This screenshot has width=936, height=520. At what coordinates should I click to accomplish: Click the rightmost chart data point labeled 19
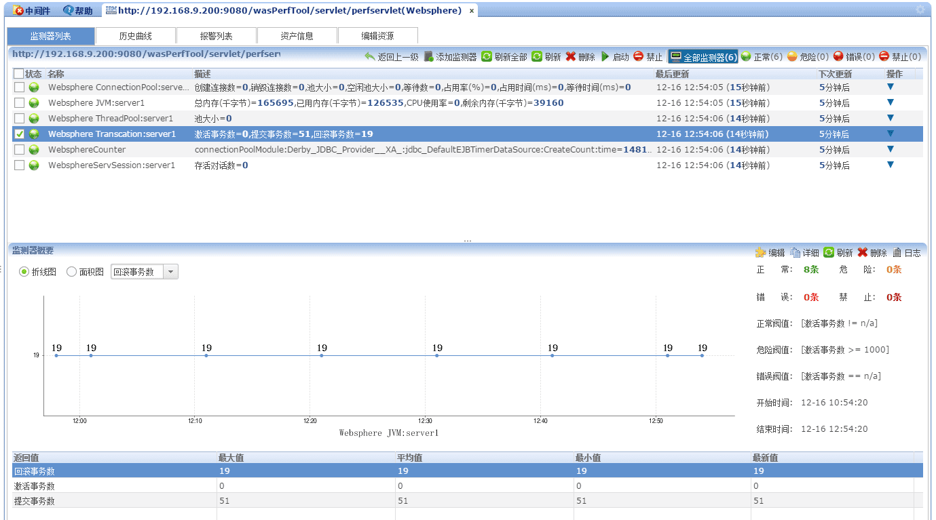703,355
